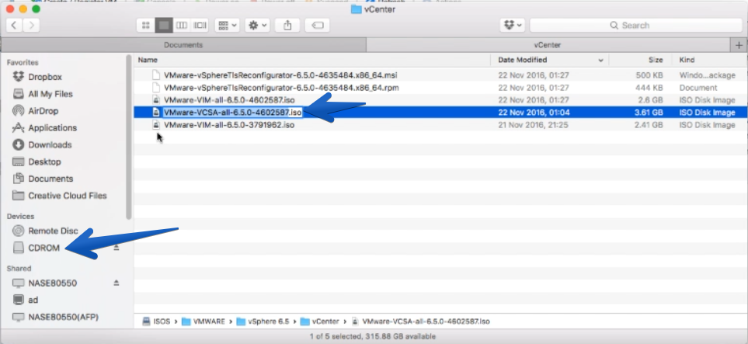Screen dimensions: 748x344
Task: Click the Edit Tags toolbar button
Action: (317, 26)
